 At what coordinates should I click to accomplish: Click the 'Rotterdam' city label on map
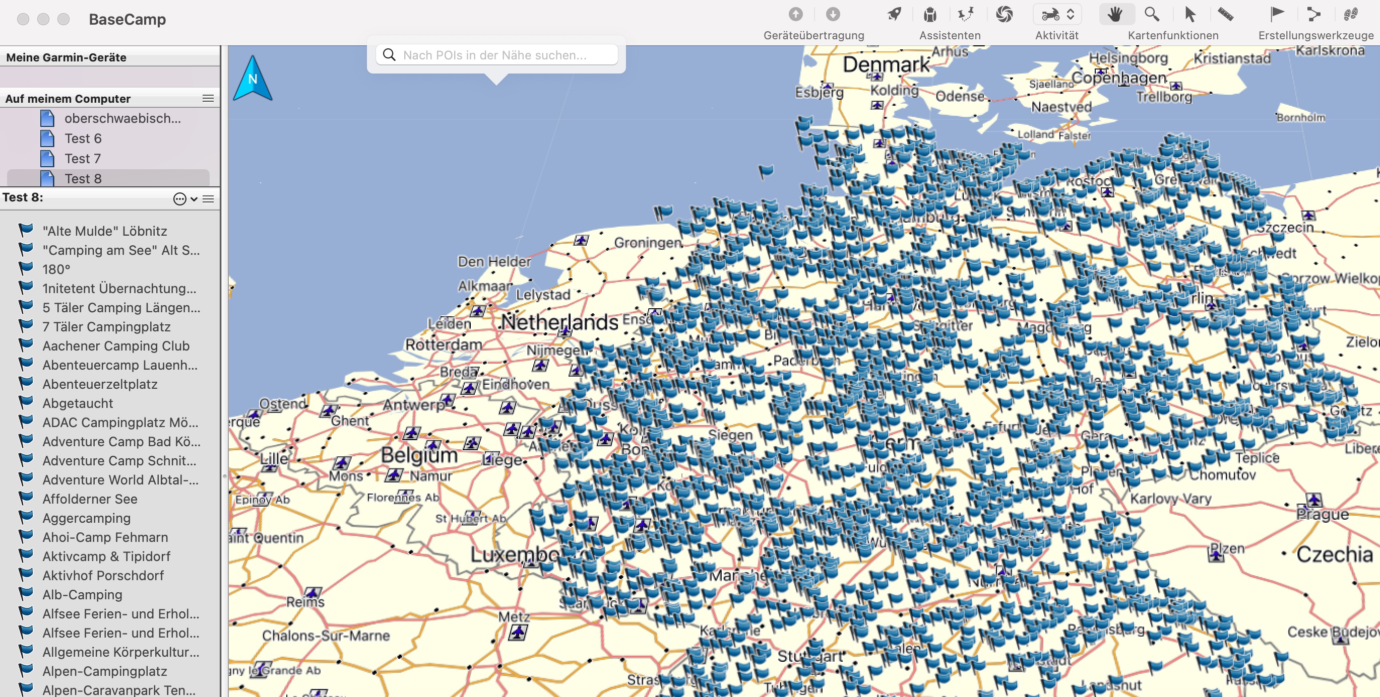[443, 345]
